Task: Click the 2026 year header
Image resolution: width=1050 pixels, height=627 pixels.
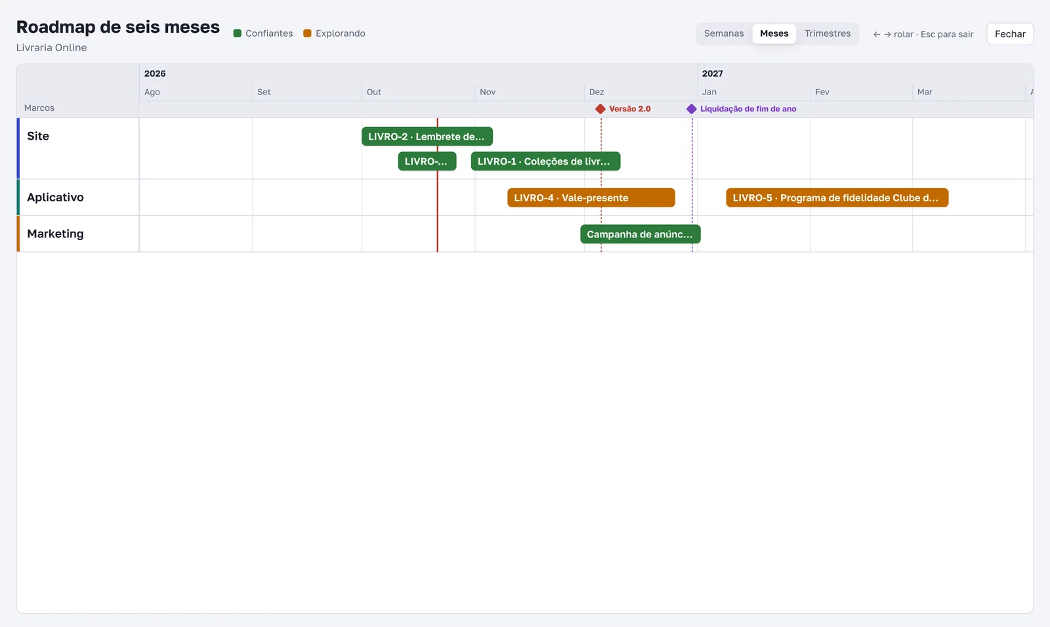Action: click(155, 73)
